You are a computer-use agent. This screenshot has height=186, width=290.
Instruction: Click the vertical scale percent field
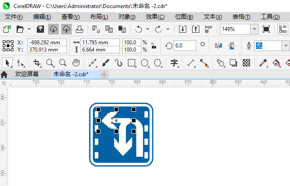132,50
